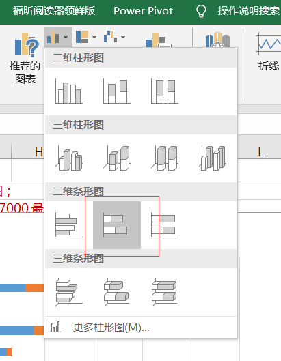Pick the 100% stacked column chart
Screen dimensions: 281x361
pyautogui.click(x=165, y=91)
